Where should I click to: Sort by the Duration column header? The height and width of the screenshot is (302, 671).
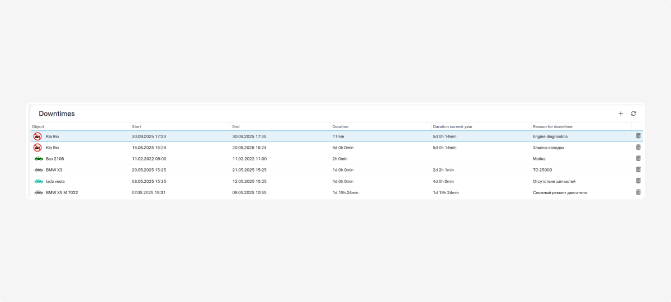click(340, 126)
